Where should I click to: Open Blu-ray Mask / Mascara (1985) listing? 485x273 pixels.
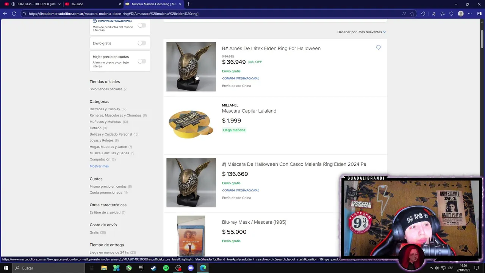[x=254, y=222]
